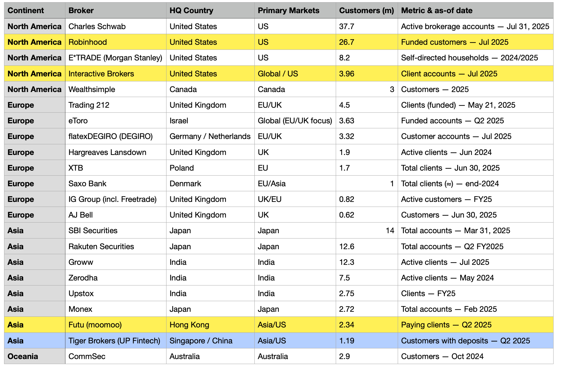The height and width of the screenshot is (370, 562).
Task: Select the CommSec broker cell
Action: coord(116,356)
